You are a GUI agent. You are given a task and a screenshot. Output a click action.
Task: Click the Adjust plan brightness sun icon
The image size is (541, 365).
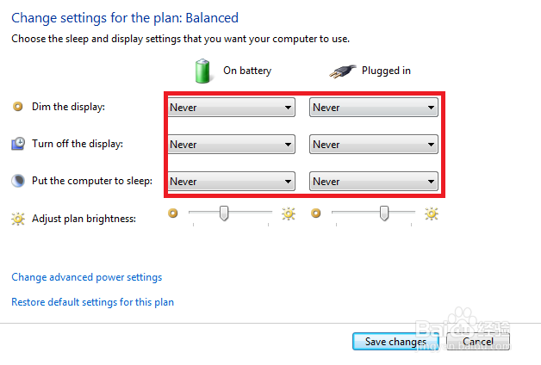pyautogui.click(x=17, y=219)
